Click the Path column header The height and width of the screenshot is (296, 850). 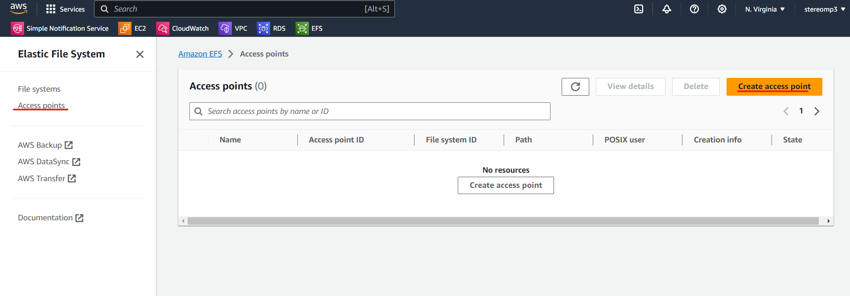point(524,140)
